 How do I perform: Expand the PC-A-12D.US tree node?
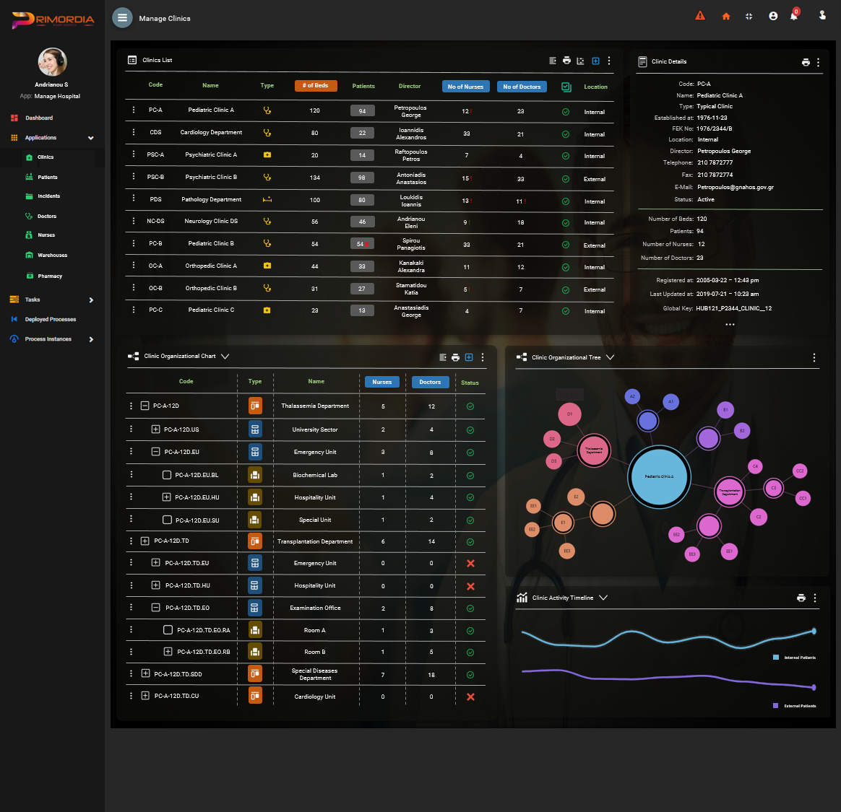[155, 429]
